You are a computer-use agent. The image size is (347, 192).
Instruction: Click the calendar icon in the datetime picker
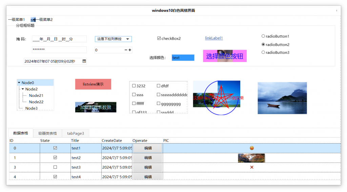pyautogui.click(x=84, y=61)
